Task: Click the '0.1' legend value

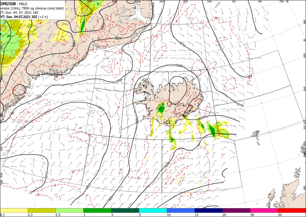Action: pos(2,215)
